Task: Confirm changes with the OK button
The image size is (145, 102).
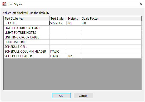Action: [x=61, y=95]
